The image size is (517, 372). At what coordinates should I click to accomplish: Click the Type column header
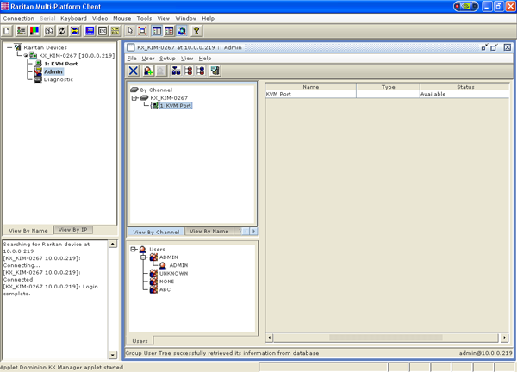(388, 87)
